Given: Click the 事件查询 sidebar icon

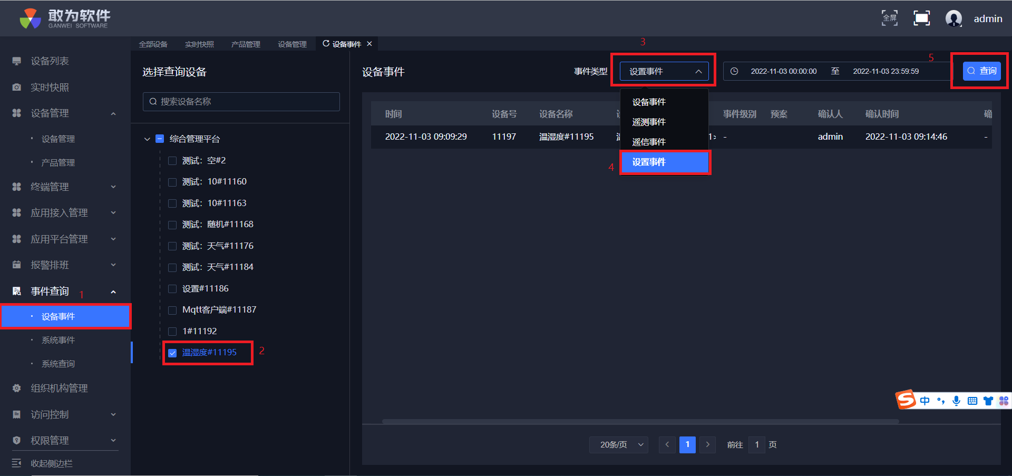Looking at the screenshot, I should 17,291.
